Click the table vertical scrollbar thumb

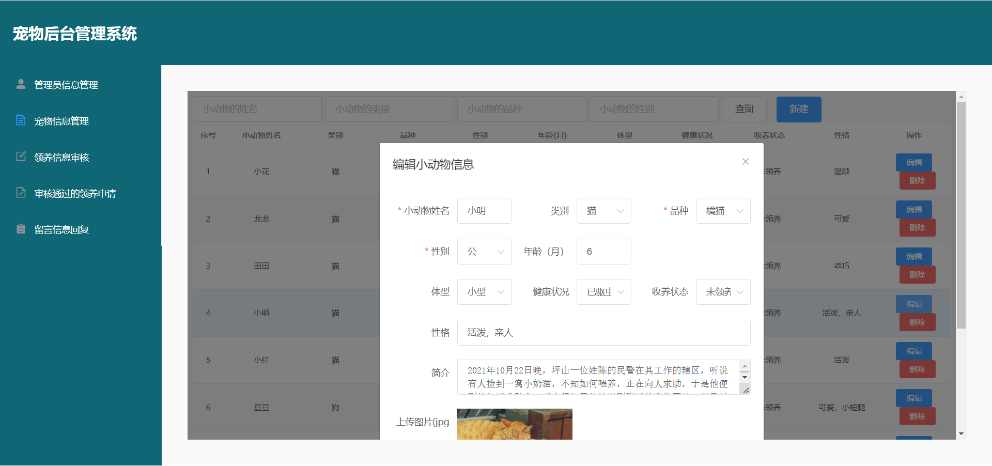(x=961, y=215)
